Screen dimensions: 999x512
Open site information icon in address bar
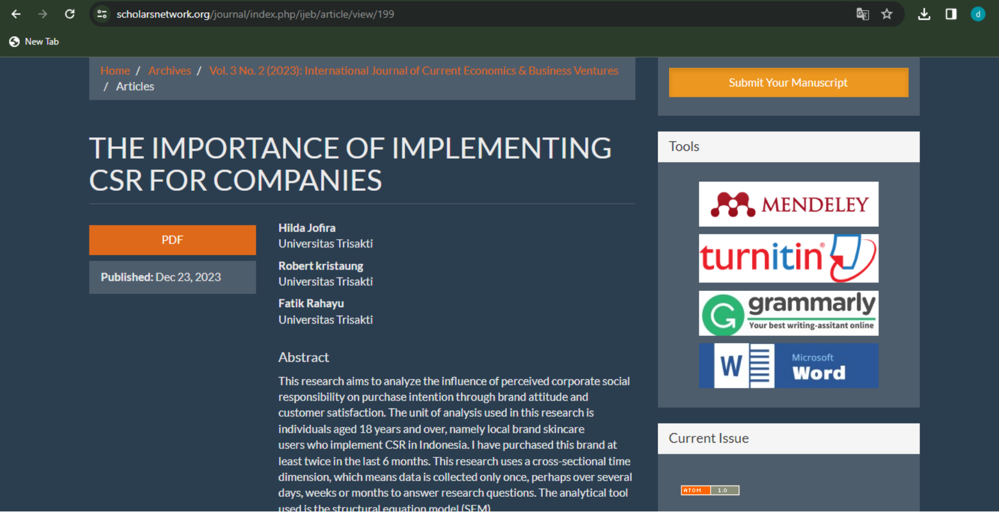click(x=102, y=14)
